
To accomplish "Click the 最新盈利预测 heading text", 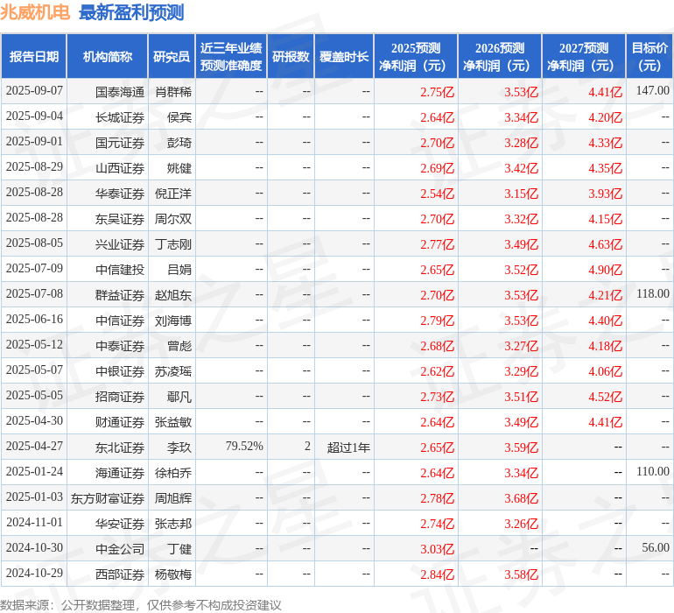I will 131,13.
